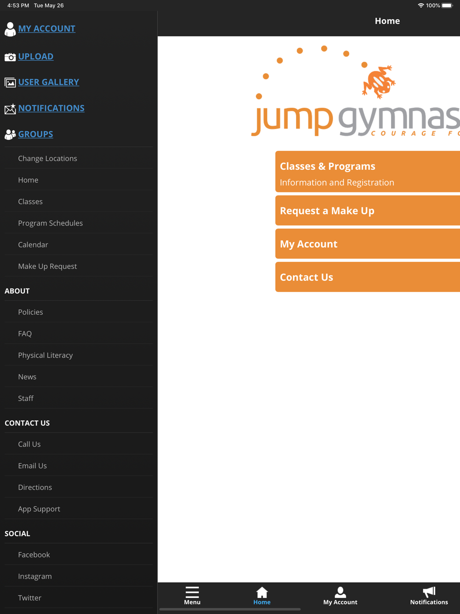The width and height of the screenshot is (460, 614).
Task: Open the MY ACCOUNT link in sidebar
Action: [47, 29]
